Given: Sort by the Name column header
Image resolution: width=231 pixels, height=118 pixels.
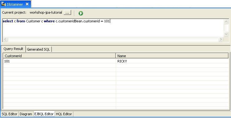Looking at the screenshot, I should (172, 56).
